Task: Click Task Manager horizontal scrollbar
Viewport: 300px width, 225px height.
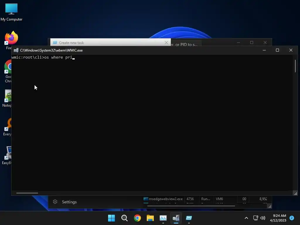Action: tap(191, 206)
